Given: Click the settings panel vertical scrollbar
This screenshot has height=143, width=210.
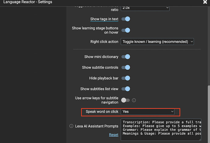Looking at the screenshot, I should tap(209, 114).
